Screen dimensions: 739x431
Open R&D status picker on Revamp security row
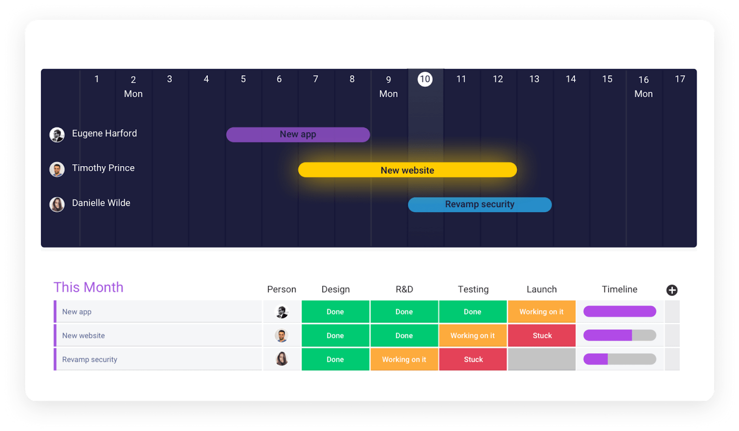[404, 359]
